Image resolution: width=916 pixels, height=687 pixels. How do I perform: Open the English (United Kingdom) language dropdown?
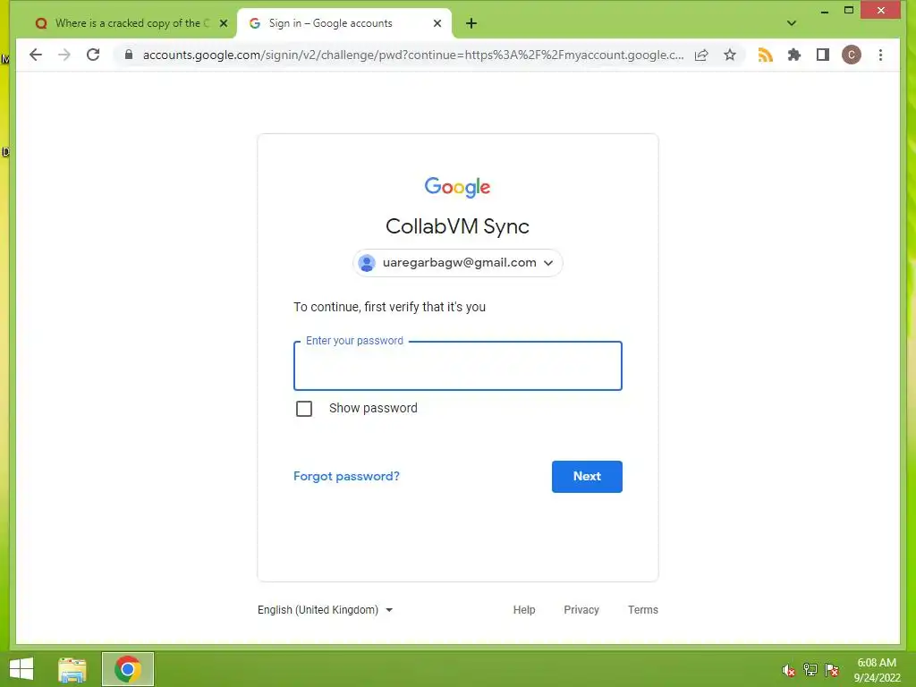point(326,610)
